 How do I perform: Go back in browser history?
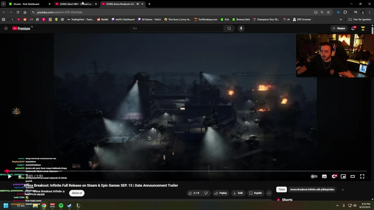[x=4, y=12]
